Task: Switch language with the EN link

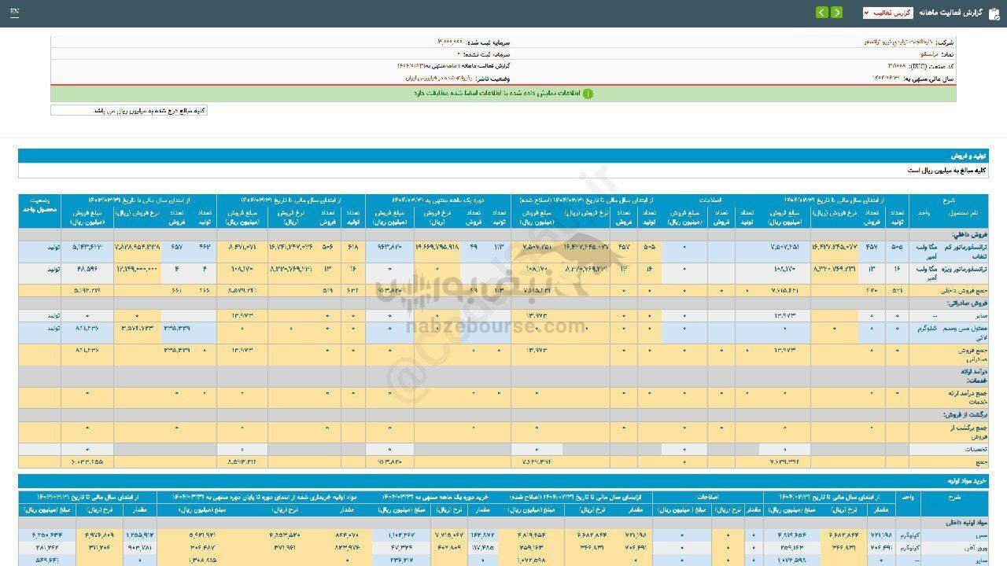Action: coord(15,12)
